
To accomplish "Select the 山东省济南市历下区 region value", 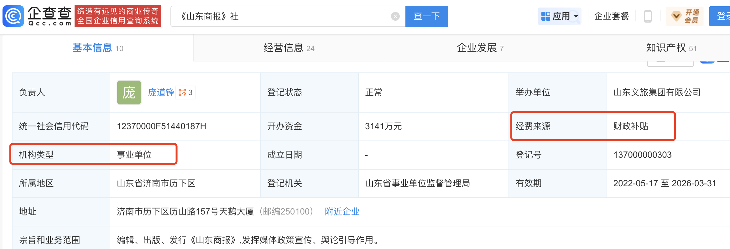I will [x=156, y=183].
